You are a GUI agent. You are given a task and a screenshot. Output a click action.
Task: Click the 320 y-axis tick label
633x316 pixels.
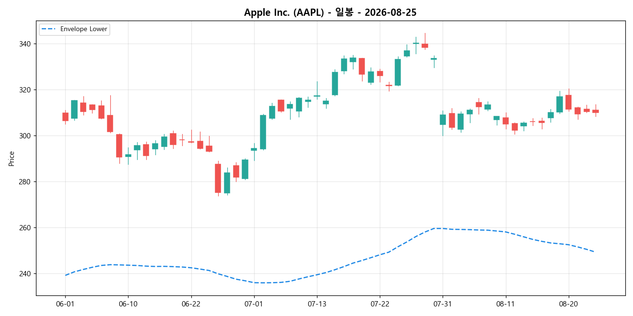tap(25, 90)
